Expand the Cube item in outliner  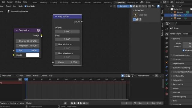click(172, 15)
